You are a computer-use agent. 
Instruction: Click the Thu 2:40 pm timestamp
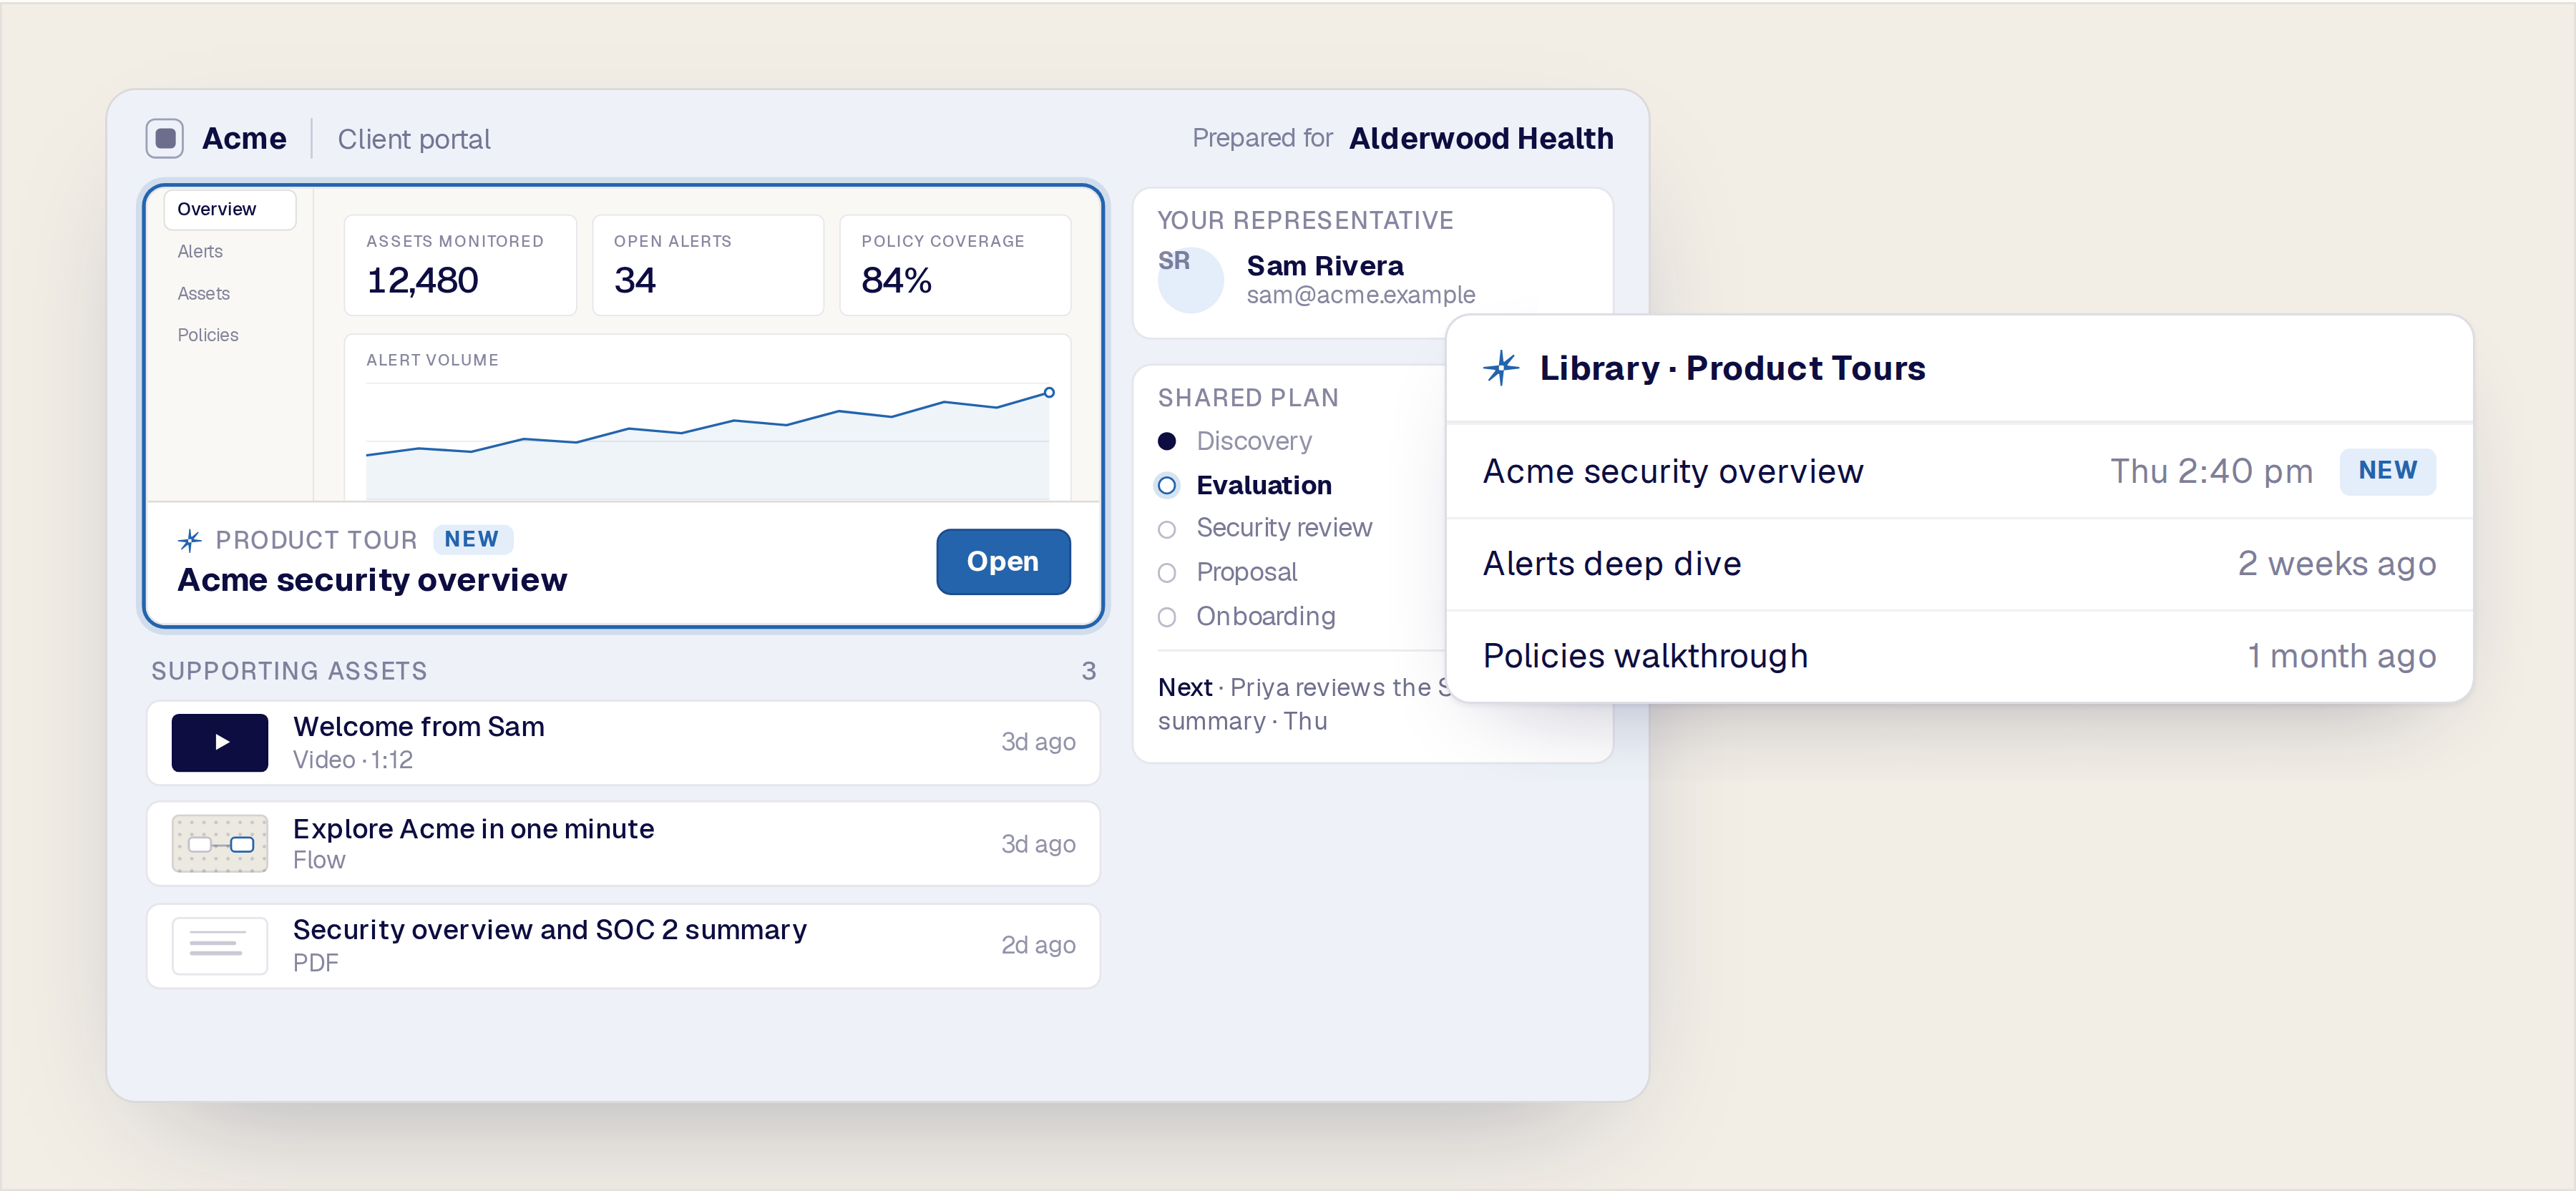coord(2211,471)
